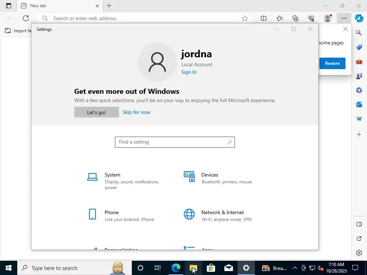The height and width of the screenshot is (275, 367).
Task: Open Edge Settings and more menu
Action: point(344,18)
